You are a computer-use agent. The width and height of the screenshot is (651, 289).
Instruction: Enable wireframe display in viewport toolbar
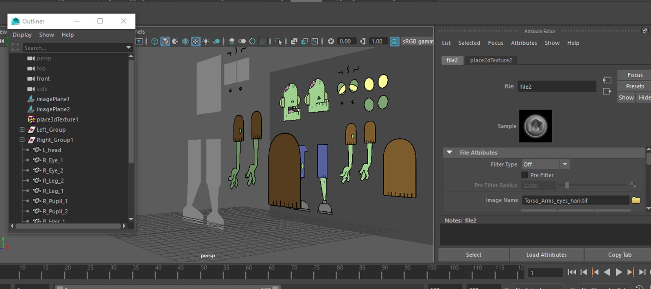click(x=155, y=41)
